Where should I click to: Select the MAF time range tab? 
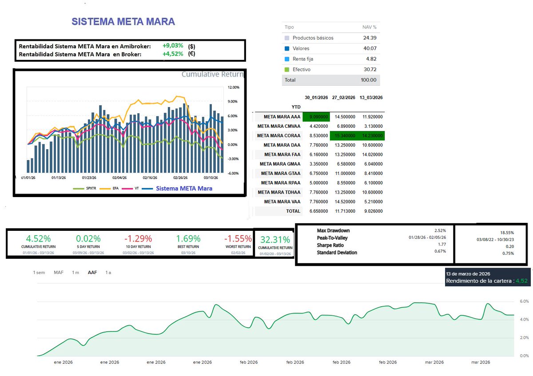(59, 273)
